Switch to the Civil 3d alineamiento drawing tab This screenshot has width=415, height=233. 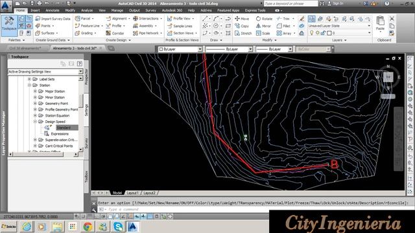click(26, 48)
